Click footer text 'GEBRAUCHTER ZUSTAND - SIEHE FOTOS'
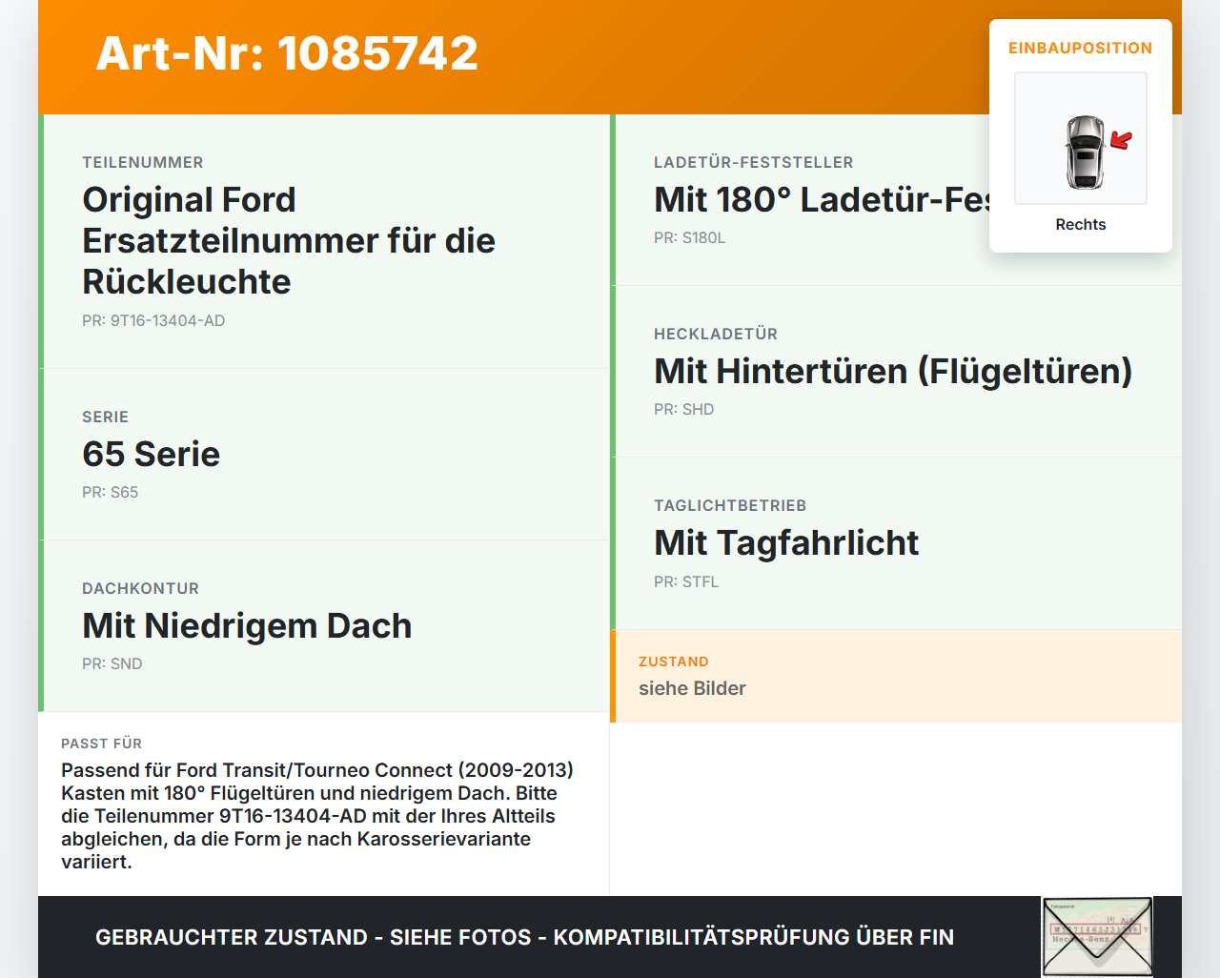This screenshot has width=1220, height=978. pyautogui.click(x=313, y=937)
